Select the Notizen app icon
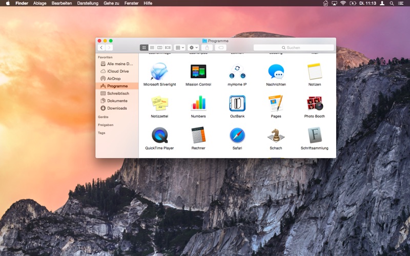410x256 pixels. tap(315, 71)
